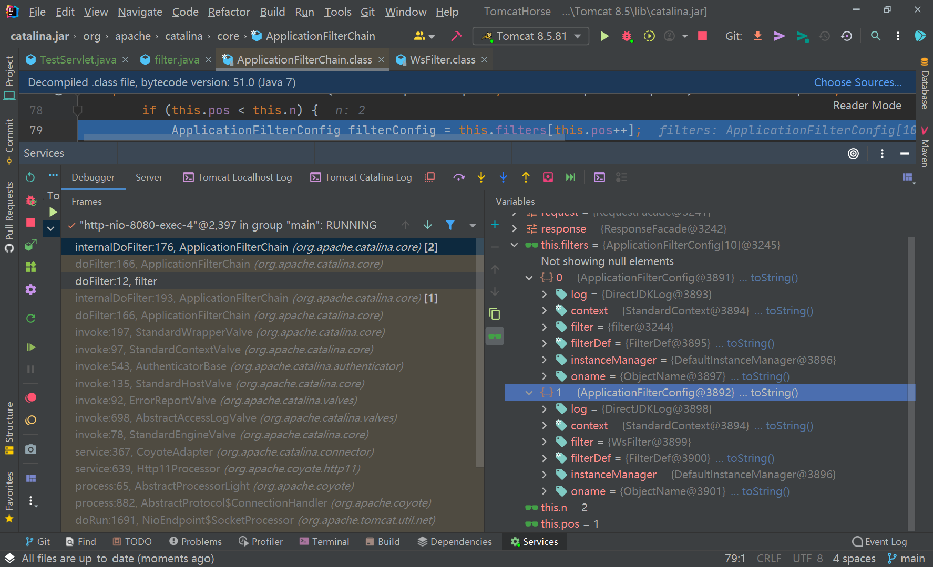Toggle the Mute Breakpoints icon
933x567 pixels.
(30, 420)
